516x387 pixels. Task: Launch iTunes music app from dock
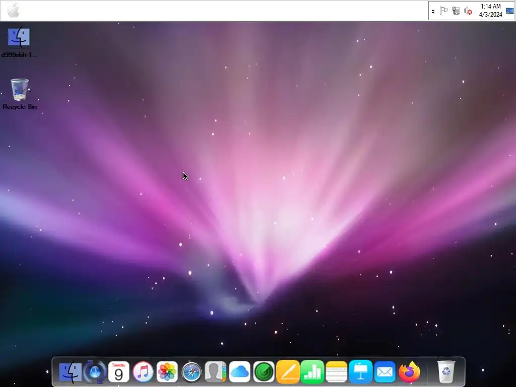click(143, 372)
